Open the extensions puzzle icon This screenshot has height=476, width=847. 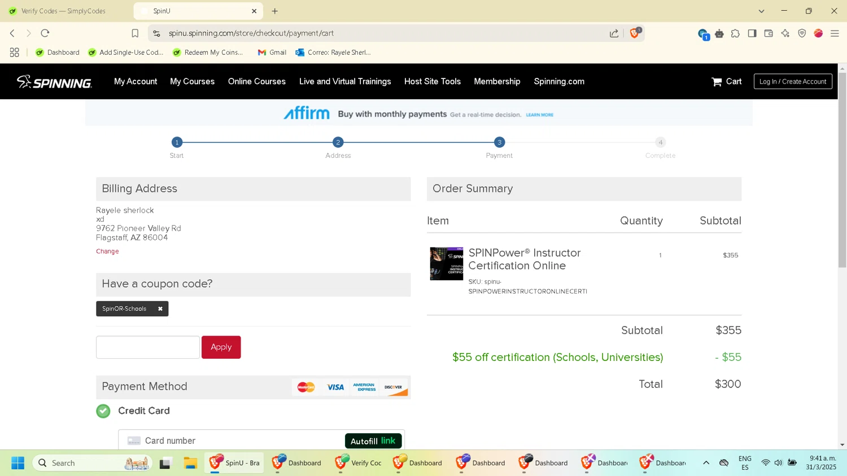(x=735, y=33)
